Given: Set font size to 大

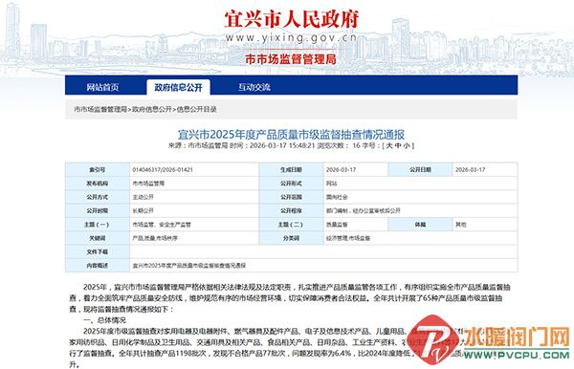Looking at the screenshot, I should [389, 145].
